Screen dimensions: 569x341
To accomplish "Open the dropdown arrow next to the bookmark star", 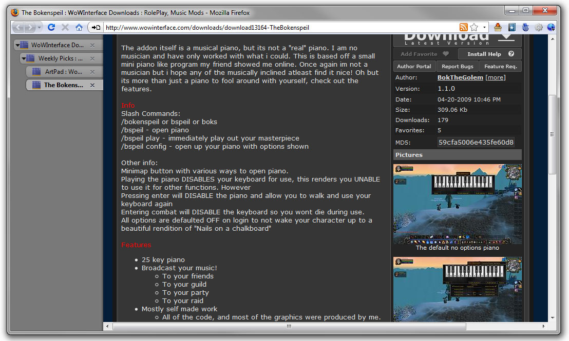I will pyautogui.click(x=484, y=28).
